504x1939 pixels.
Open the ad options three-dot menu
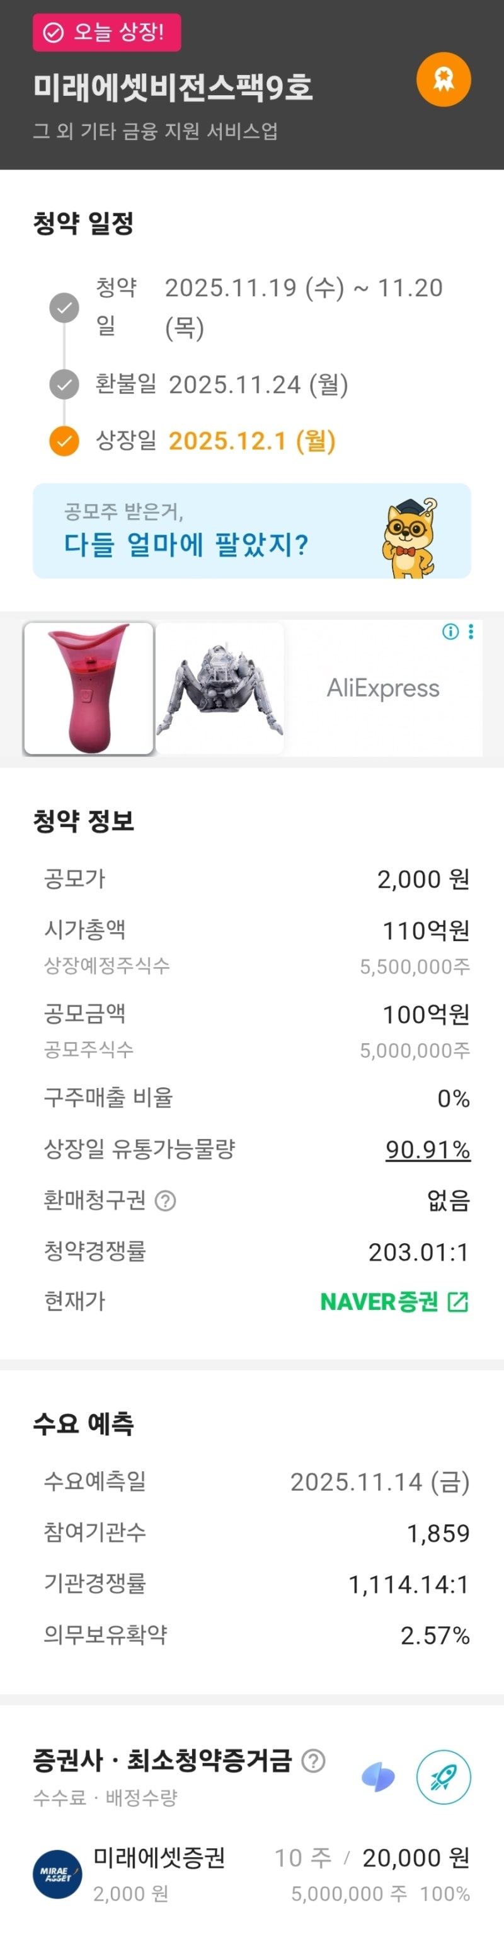471,632
